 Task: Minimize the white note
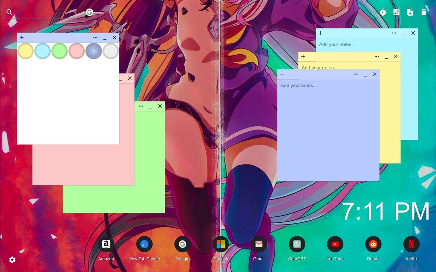[105, 38]
